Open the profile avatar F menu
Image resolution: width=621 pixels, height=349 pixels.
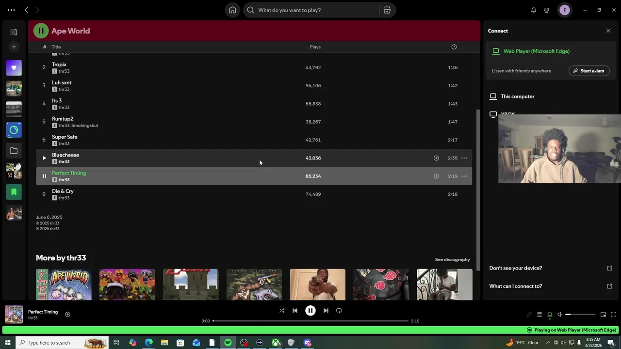(565, 10)
